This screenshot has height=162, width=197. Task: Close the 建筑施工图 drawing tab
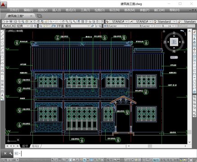pyautogui.click(x=31, y=16)
